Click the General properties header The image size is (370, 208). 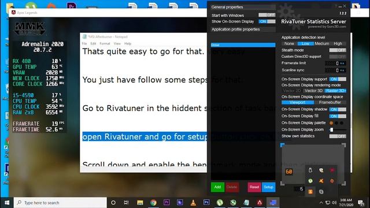pos(243,7)
